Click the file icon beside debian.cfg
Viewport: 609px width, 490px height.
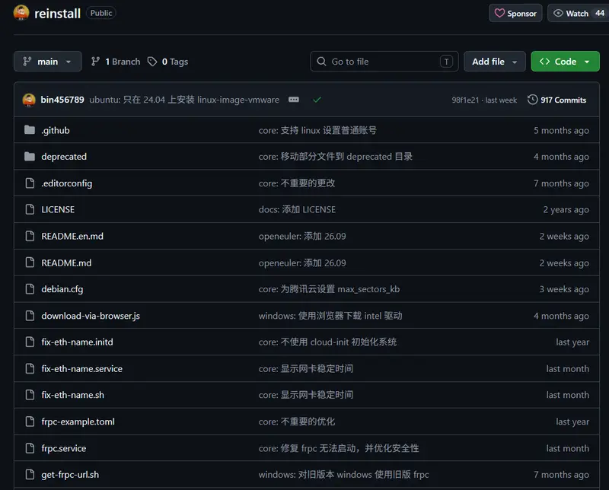click(30, 289)
